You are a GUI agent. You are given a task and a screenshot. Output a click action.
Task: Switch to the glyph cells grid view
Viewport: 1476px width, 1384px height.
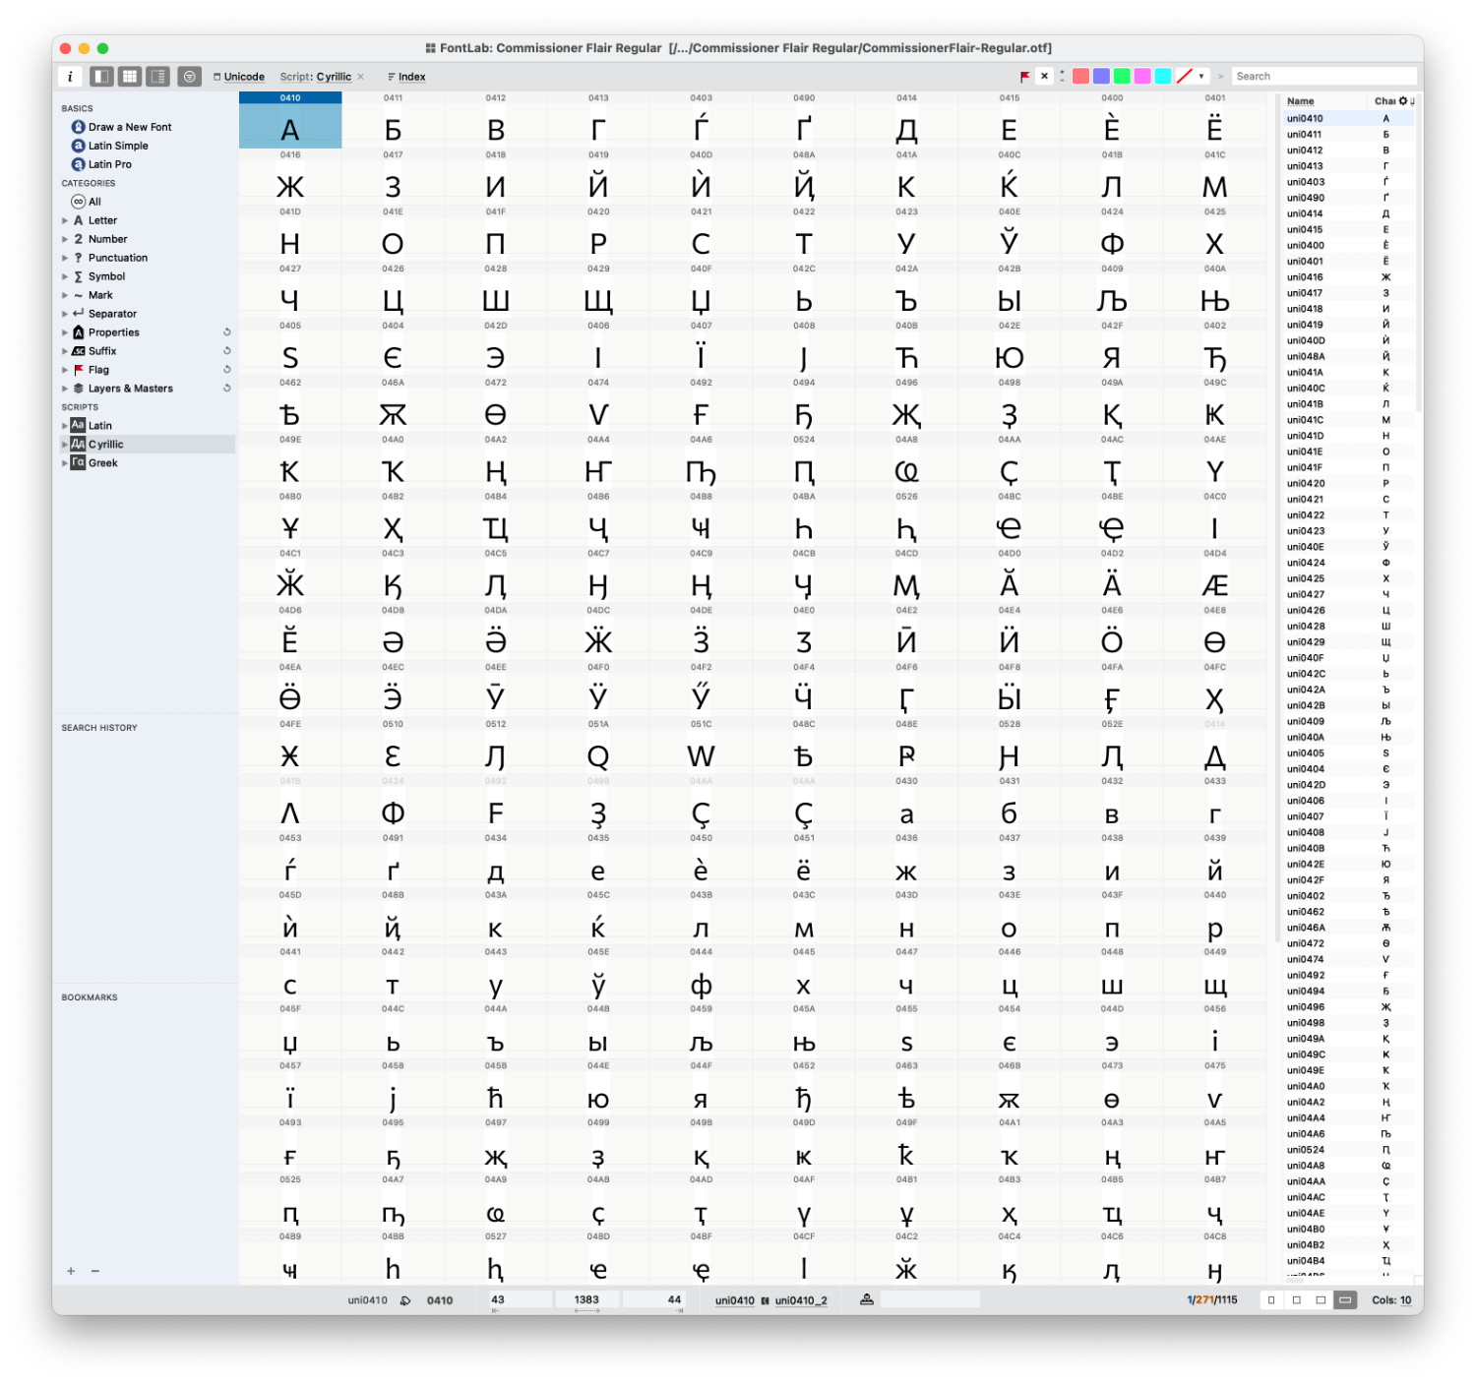coord(130,76)
